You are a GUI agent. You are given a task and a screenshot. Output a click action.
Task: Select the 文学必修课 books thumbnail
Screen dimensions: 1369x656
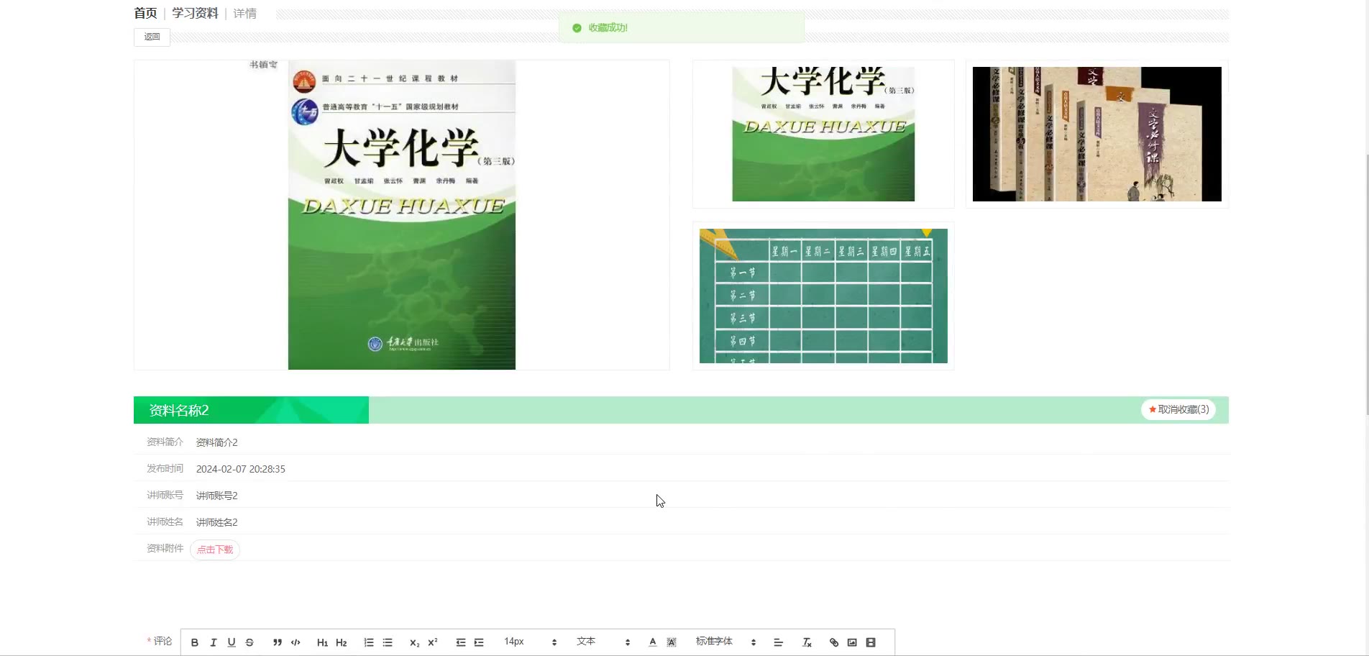tap(1097, 134)
